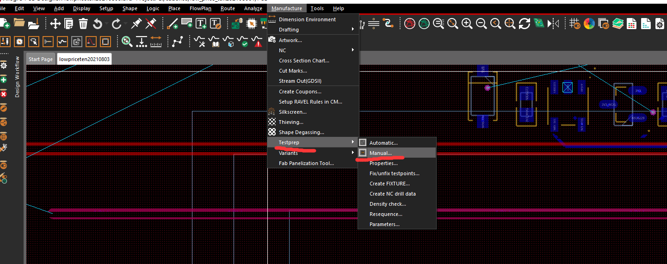Toggle the RF Edit mode icon

pos(77,42)
